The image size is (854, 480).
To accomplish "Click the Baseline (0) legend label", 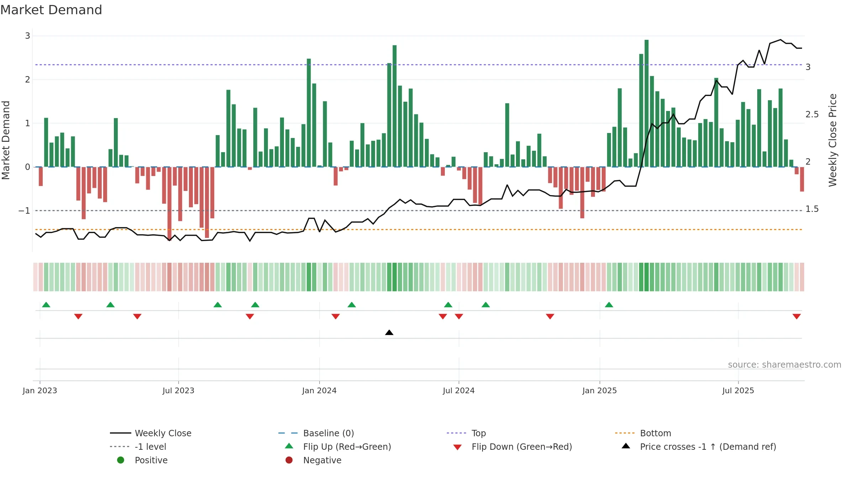I will tap(328, 433).
